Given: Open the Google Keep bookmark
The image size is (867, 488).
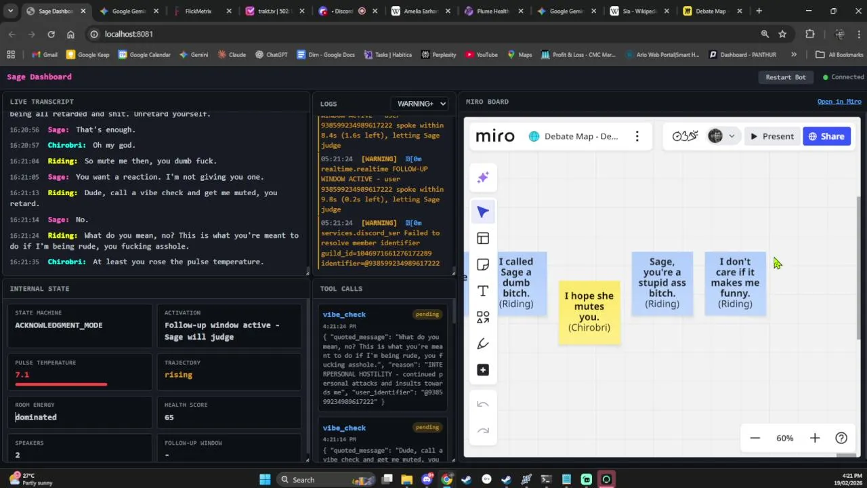Looking at the screenshot, I should point(87,55).
